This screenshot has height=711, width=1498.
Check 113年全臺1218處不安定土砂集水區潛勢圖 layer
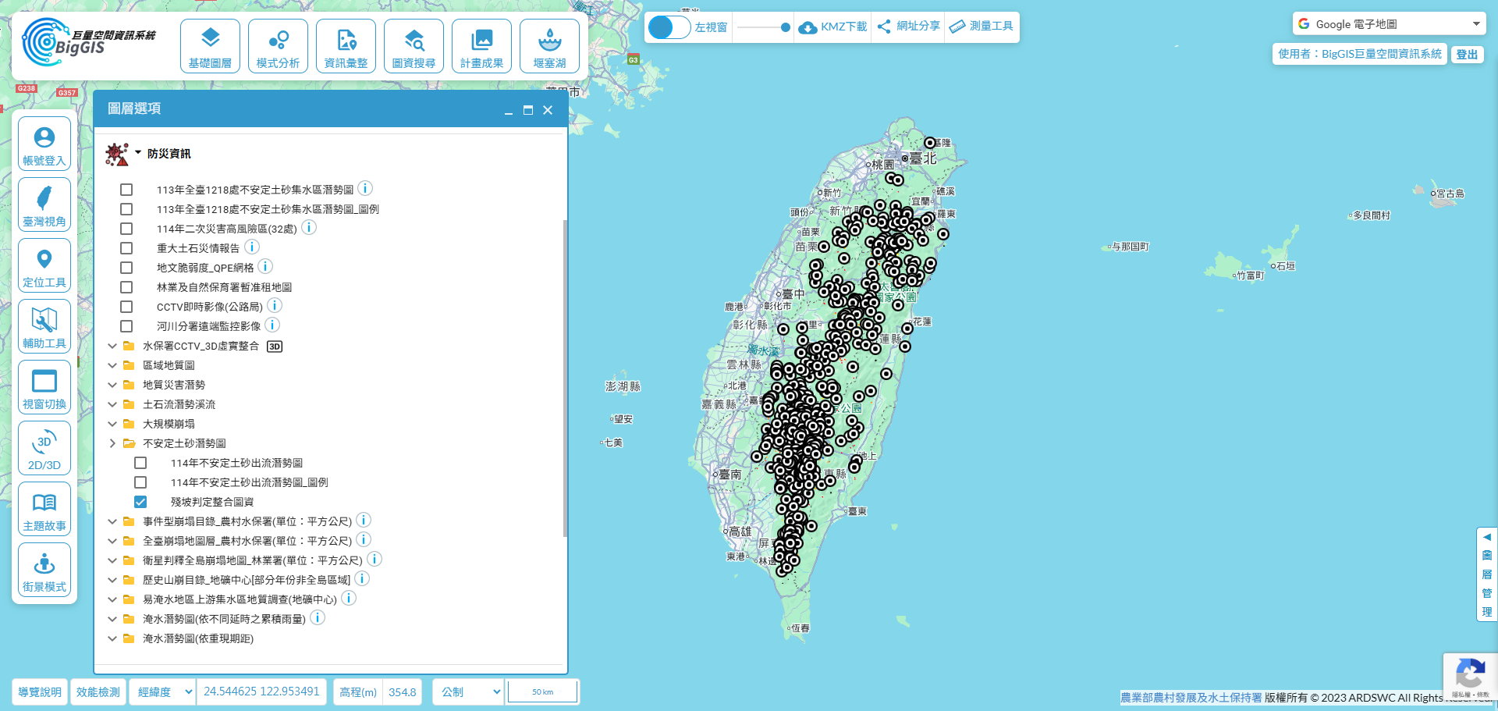pos(126,190)
